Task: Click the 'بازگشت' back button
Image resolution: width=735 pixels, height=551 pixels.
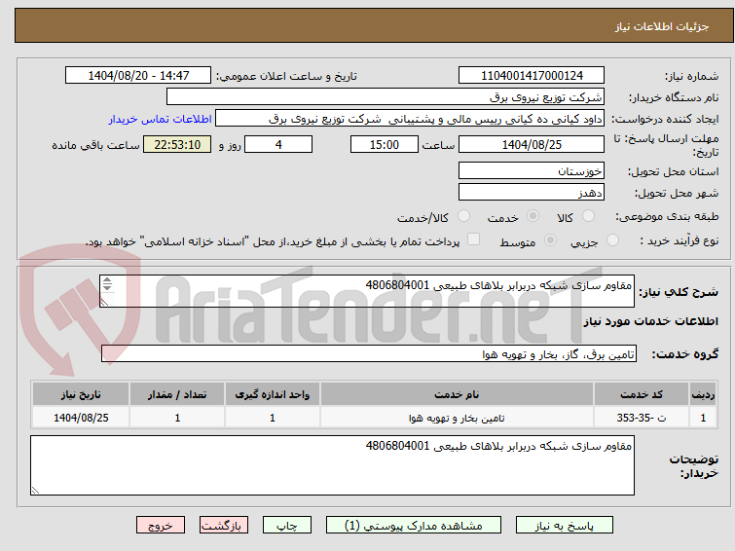Action: click(224, 526)
